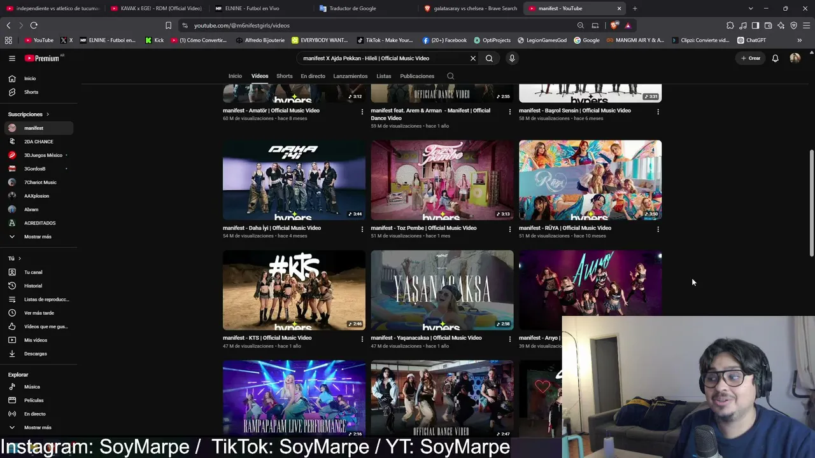Click the browser address bar URL

click(242, 25)
